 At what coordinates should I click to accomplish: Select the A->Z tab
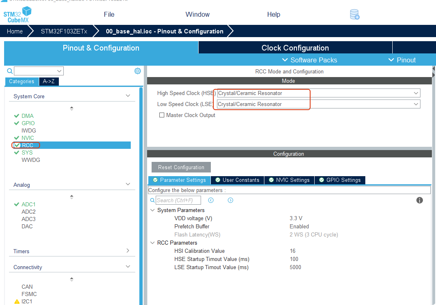click(x=49, y=81)
